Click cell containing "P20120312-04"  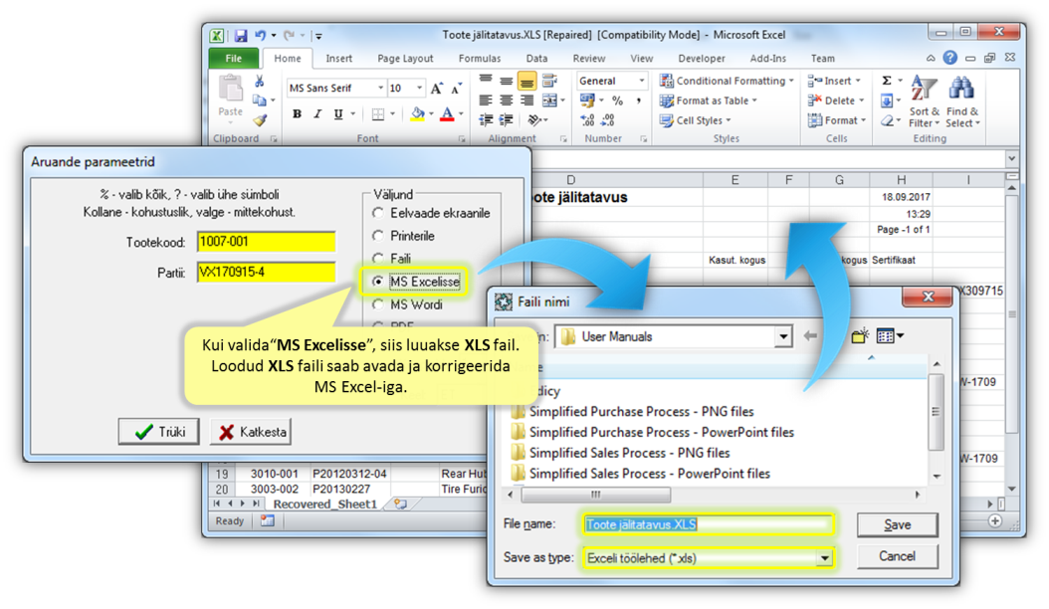349,473
